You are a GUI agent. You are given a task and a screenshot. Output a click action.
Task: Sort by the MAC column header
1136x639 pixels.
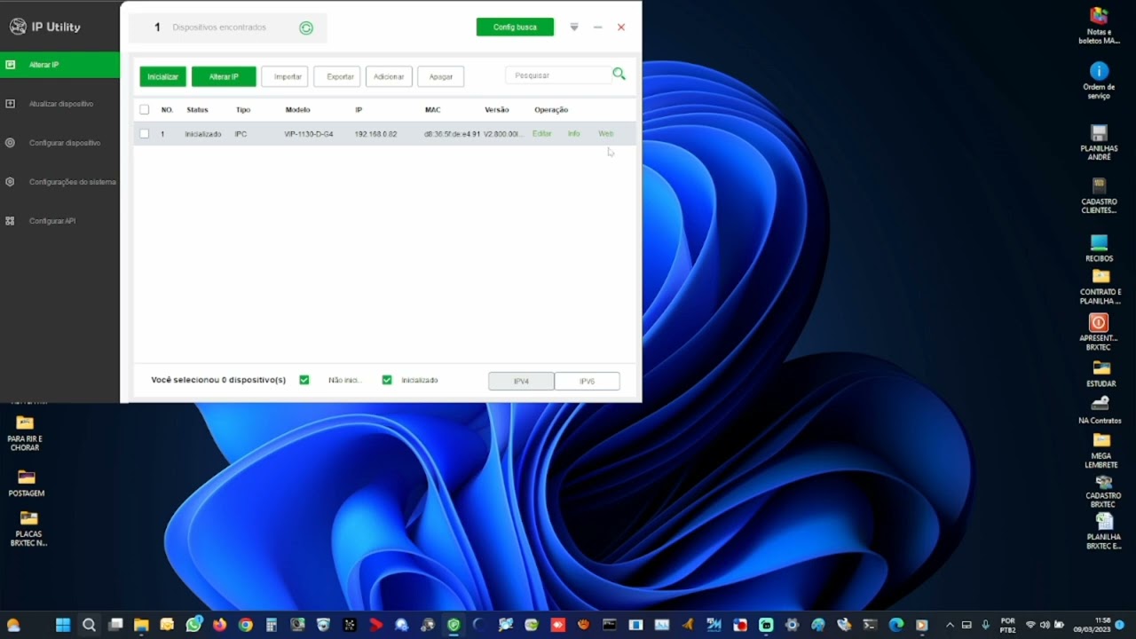(x=432, y=110)
